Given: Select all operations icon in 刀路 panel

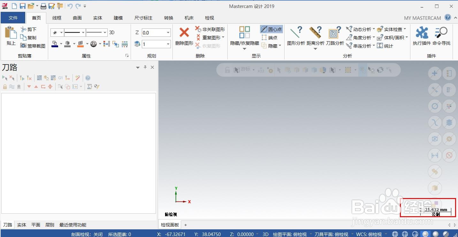Looking at the screenshot, I should [5, 78].
